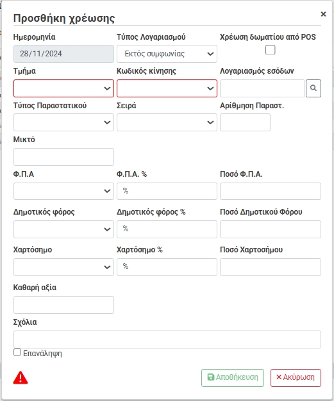This screenshot has height=401, width=334.
Task: Focus the Σχόλια comments field
Action: (x=167, y=340)
